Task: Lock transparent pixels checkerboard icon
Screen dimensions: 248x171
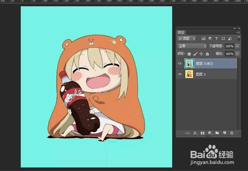Action: tap(189, 54)
